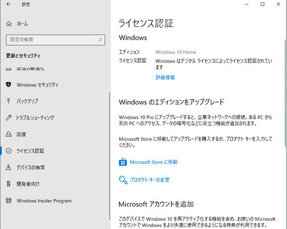Open プロダクト キーの変更 link
Viewport: 287px width, 229px height.
click(150, 180)
